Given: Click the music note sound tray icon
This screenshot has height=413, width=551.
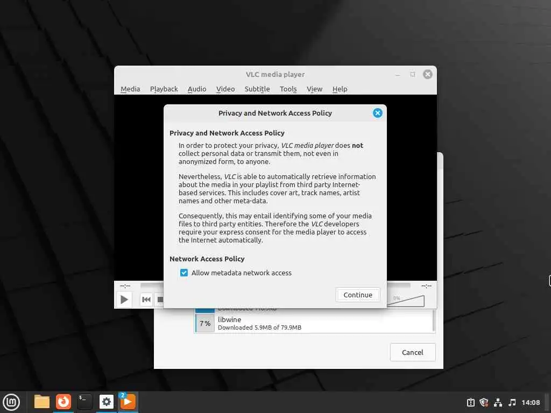Looking at the screenshot, I should coord(512,402).
